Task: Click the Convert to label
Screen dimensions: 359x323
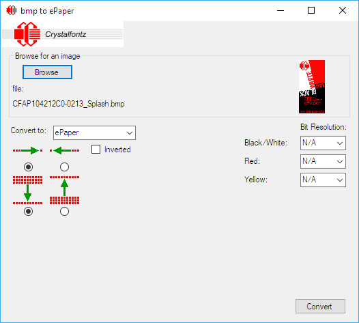Action: pyautogui.click(x=29, y=130)
